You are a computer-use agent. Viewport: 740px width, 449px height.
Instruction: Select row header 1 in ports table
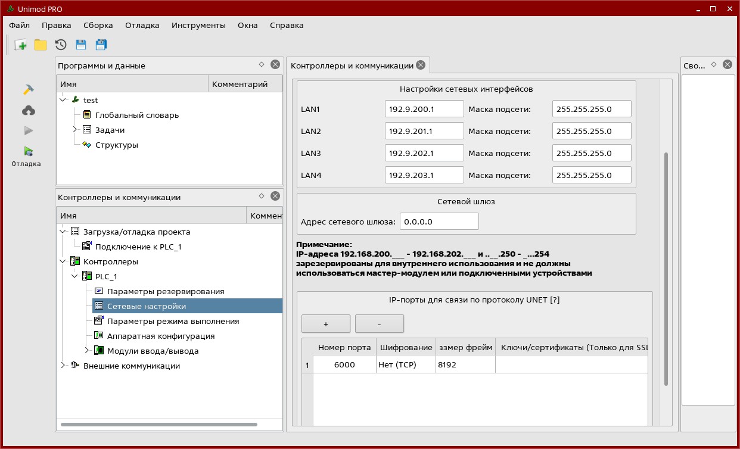coord(307,364)
